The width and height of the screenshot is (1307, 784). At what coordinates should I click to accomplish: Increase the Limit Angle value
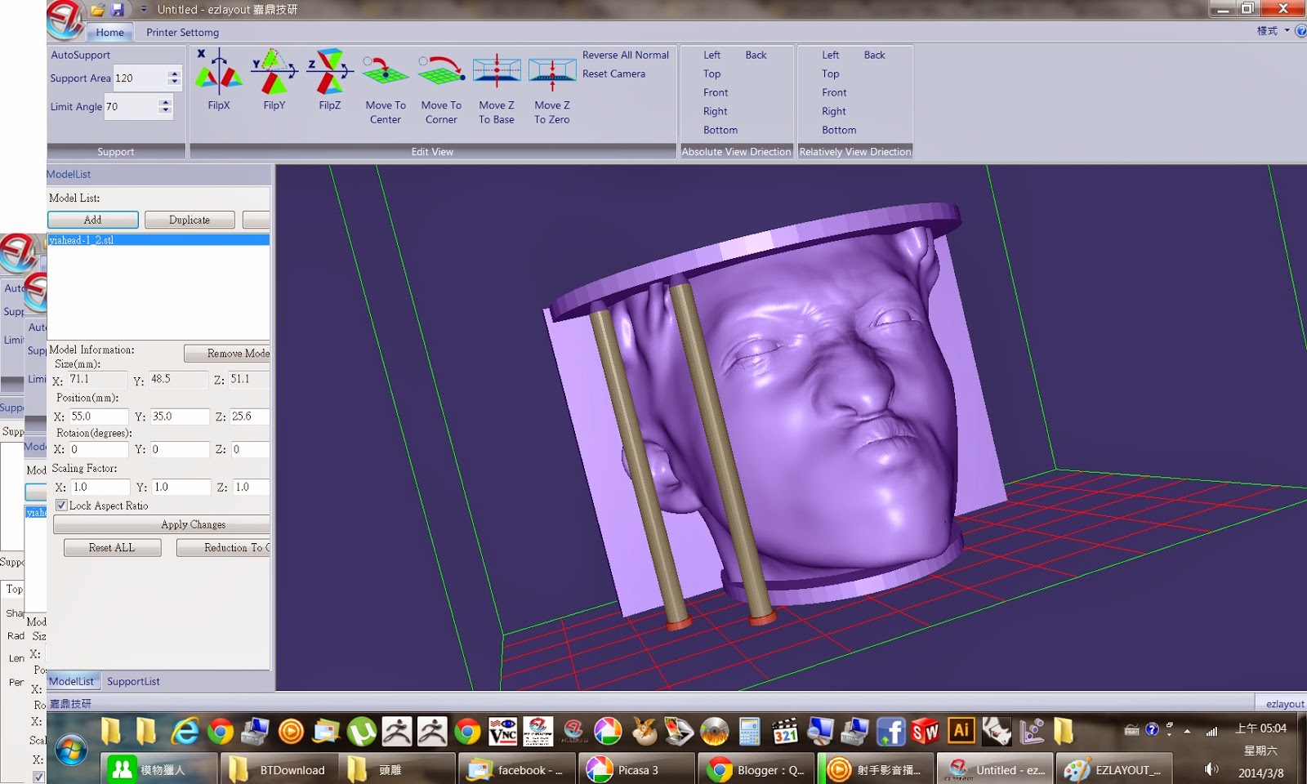coord(165,102)
